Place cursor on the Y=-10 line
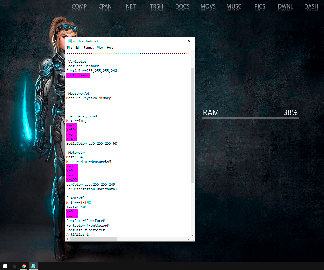The width and height of the screenshot is (324, 270). pos(72,216)
